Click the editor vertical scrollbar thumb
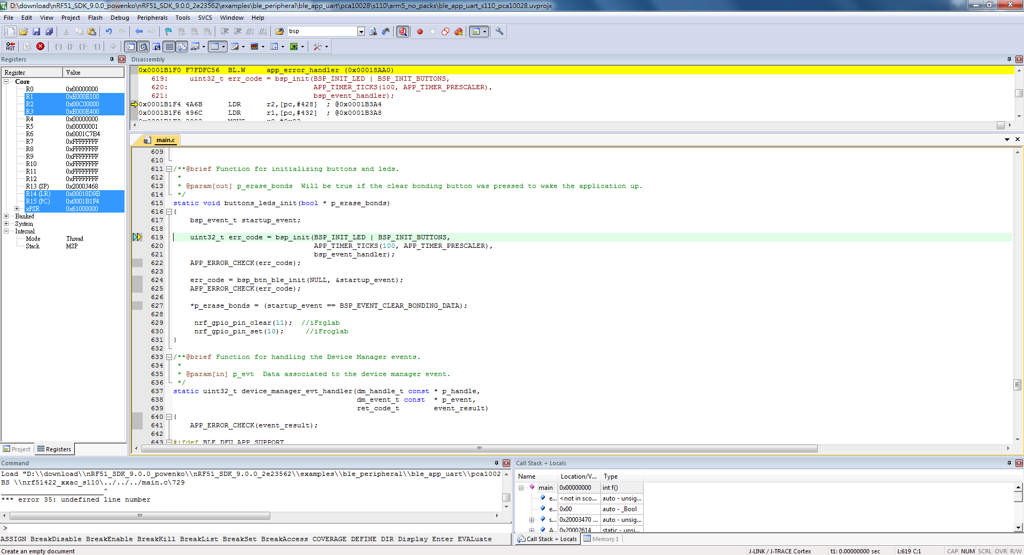This screenshot has width=1024, height=555. pos(1018,385)
